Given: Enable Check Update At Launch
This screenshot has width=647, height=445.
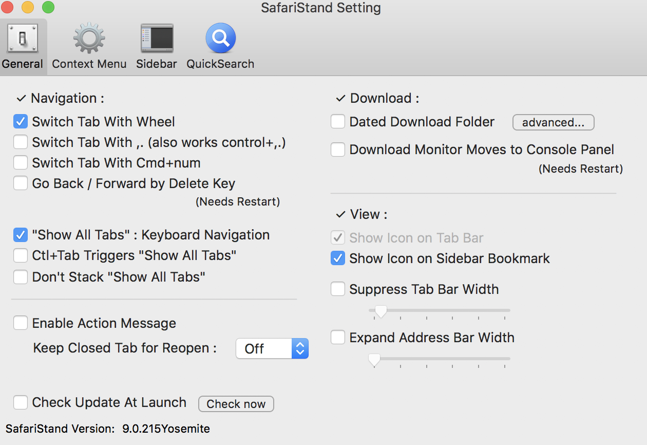Looking at the screenshot, I should coord(21,402).
